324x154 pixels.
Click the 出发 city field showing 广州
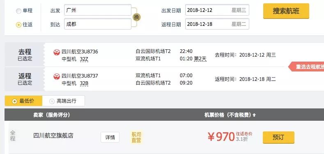[x=98, y=10]
